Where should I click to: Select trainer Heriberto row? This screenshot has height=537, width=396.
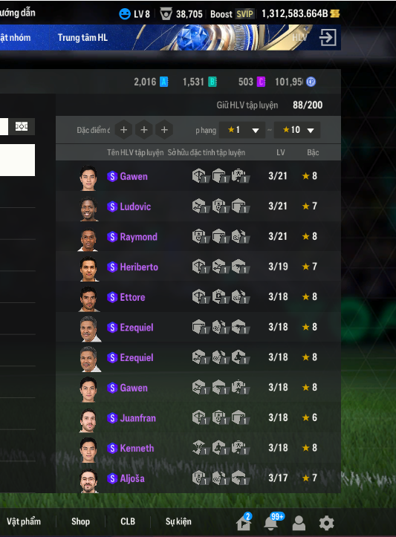click(198, 267)
